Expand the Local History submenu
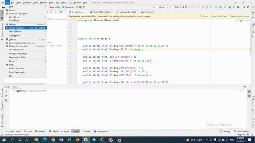Image resolution: width=255 pixels, height=143 pixels. click(26, 35)
